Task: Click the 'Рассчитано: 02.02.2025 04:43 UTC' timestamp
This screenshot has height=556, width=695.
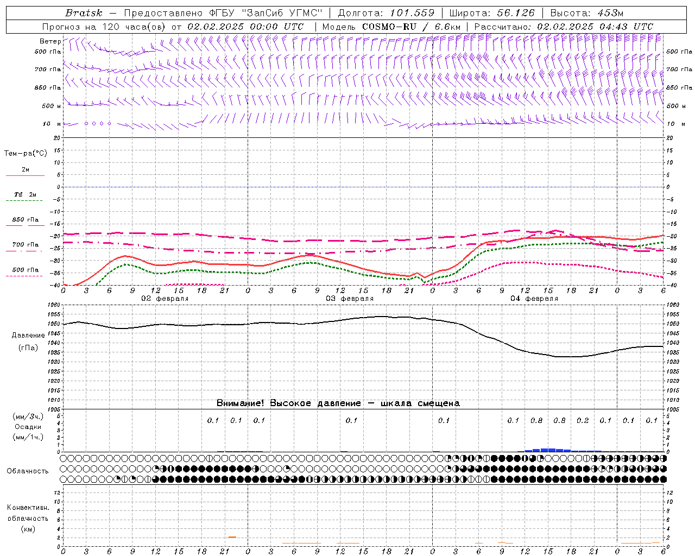Action: tap(564, 27)
